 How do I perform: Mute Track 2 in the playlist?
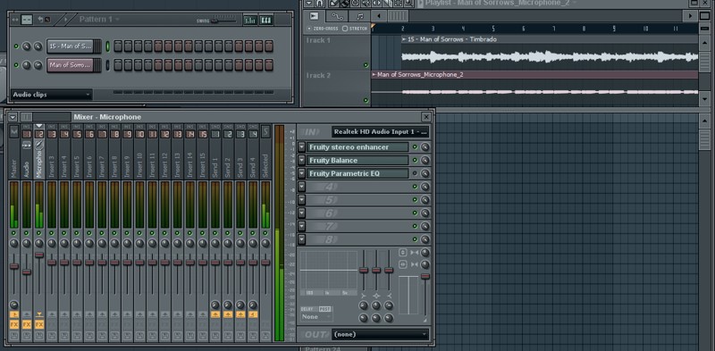(366, 100)
